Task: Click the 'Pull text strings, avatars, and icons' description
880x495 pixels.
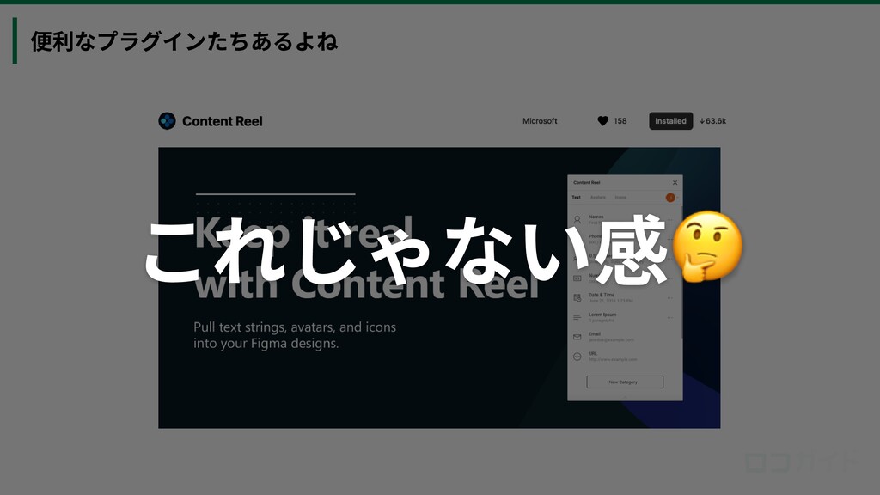Action: (295, 335)
